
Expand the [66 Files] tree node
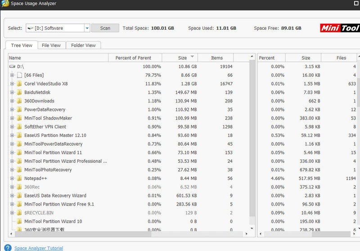[x=12, y=75]
